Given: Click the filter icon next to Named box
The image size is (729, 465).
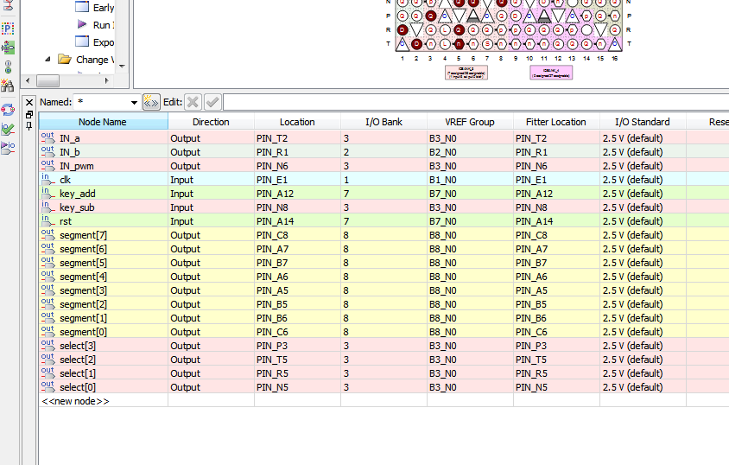Looking at the screenshot, I should click(151, 102).
